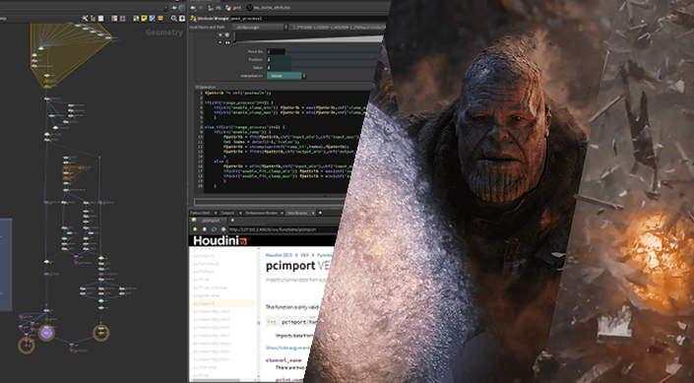Click the icon right of the magnifier

pyautogui.click(x=182, y=18)
